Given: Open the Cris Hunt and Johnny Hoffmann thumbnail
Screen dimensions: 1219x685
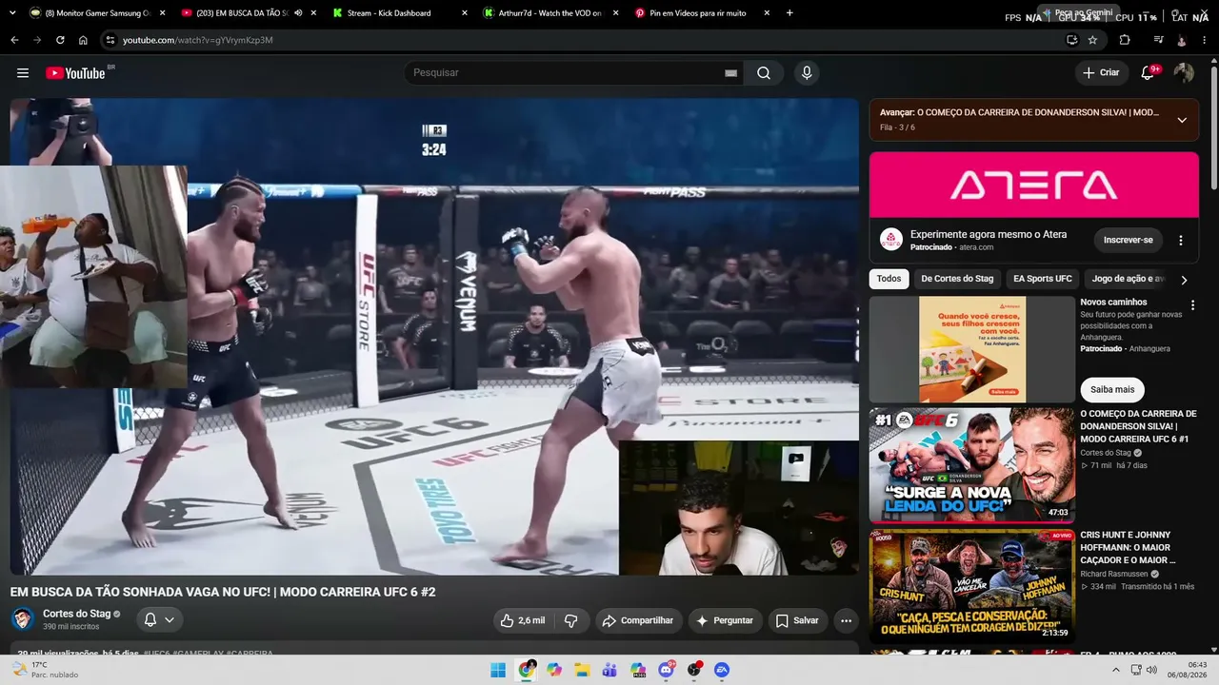Looking at the screenshot, I should 972,586.
